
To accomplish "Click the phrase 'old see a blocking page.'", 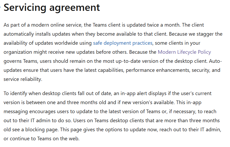I will click(x=31, y=130).
